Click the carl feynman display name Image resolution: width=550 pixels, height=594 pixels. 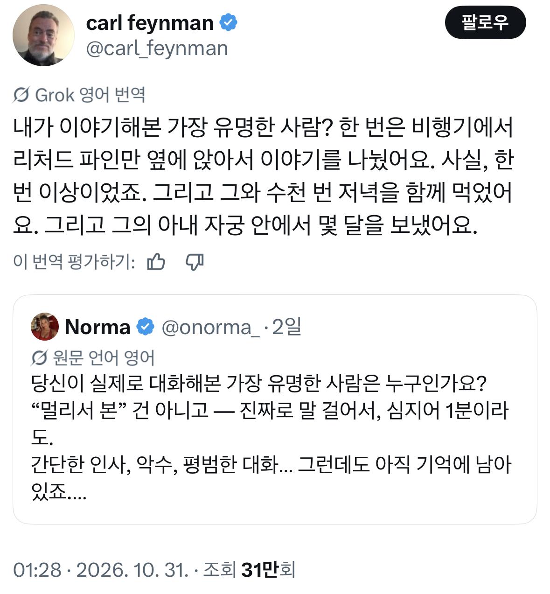pos(150,23)
